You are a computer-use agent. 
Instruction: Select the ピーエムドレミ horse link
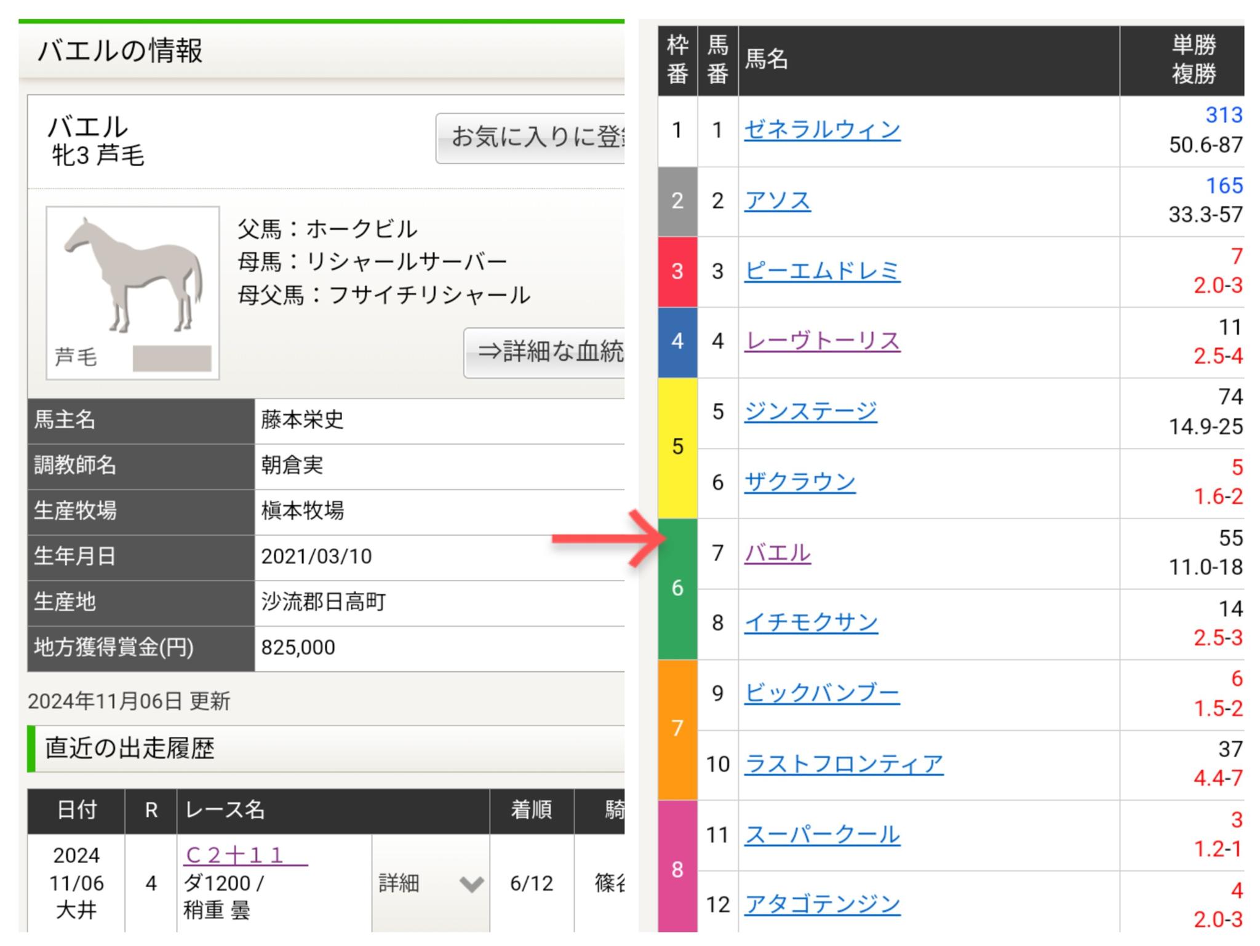(821, 271)
